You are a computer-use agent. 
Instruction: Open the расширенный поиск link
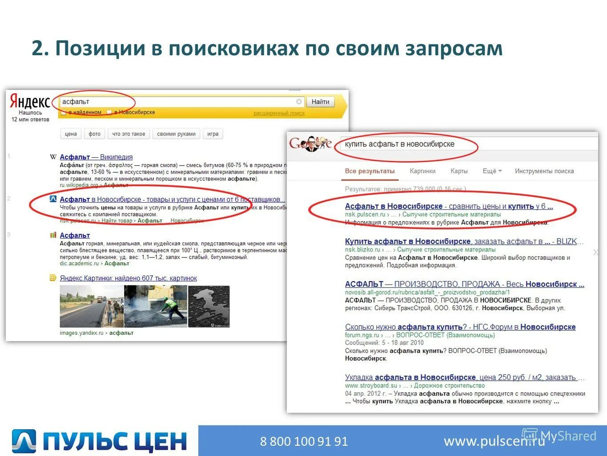pos(279,113)
